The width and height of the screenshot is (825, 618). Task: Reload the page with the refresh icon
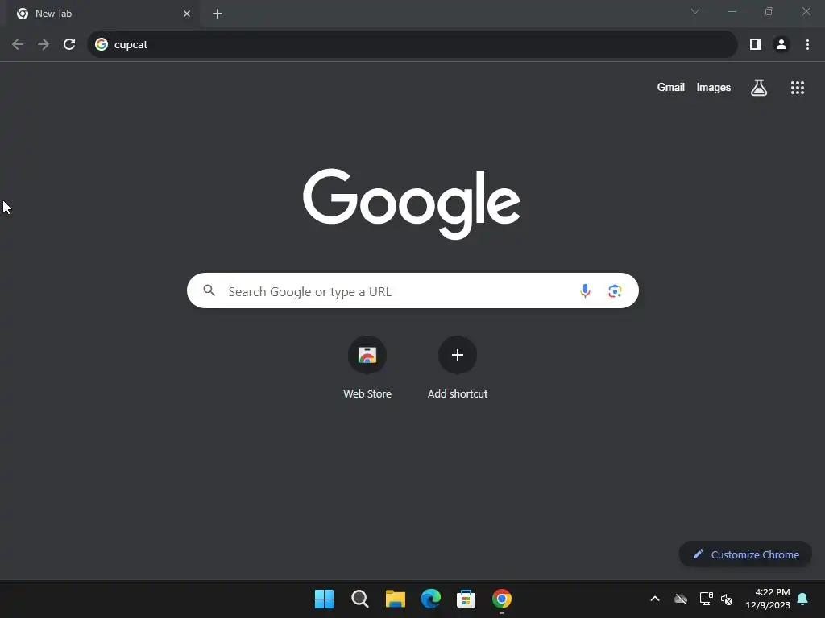point(69,45)
